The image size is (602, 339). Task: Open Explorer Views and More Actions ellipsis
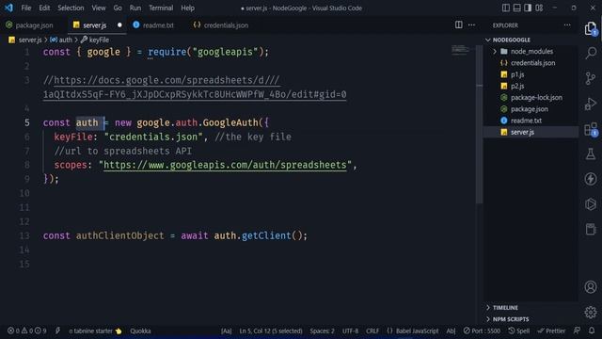[567, 25]
